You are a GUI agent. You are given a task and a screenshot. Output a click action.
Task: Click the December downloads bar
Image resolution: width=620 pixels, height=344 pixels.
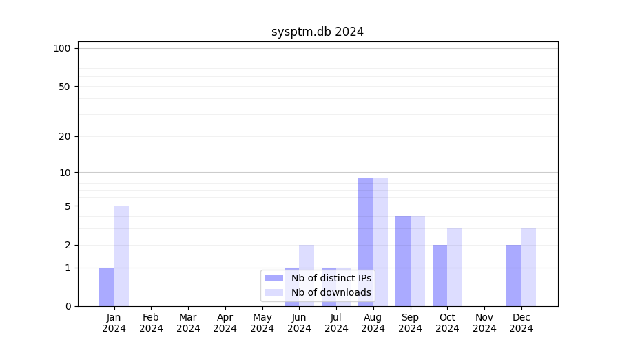click(528, 267)
